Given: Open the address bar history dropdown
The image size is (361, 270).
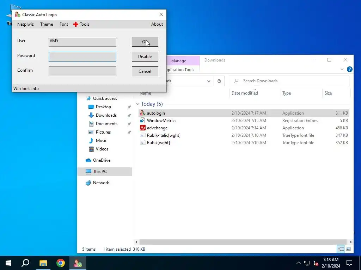Looking at the screenshot, I should click(209, 81).
